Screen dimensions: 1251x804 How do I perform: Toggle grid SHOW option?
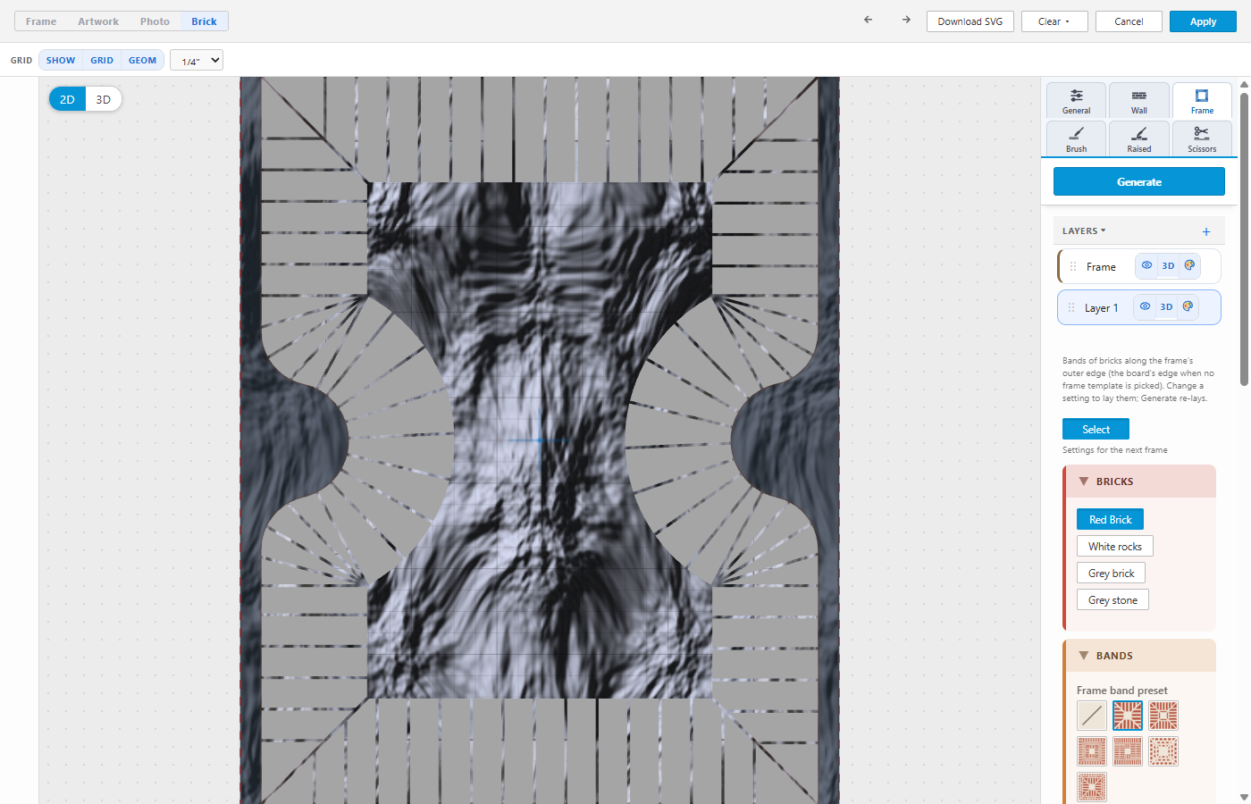61,60
